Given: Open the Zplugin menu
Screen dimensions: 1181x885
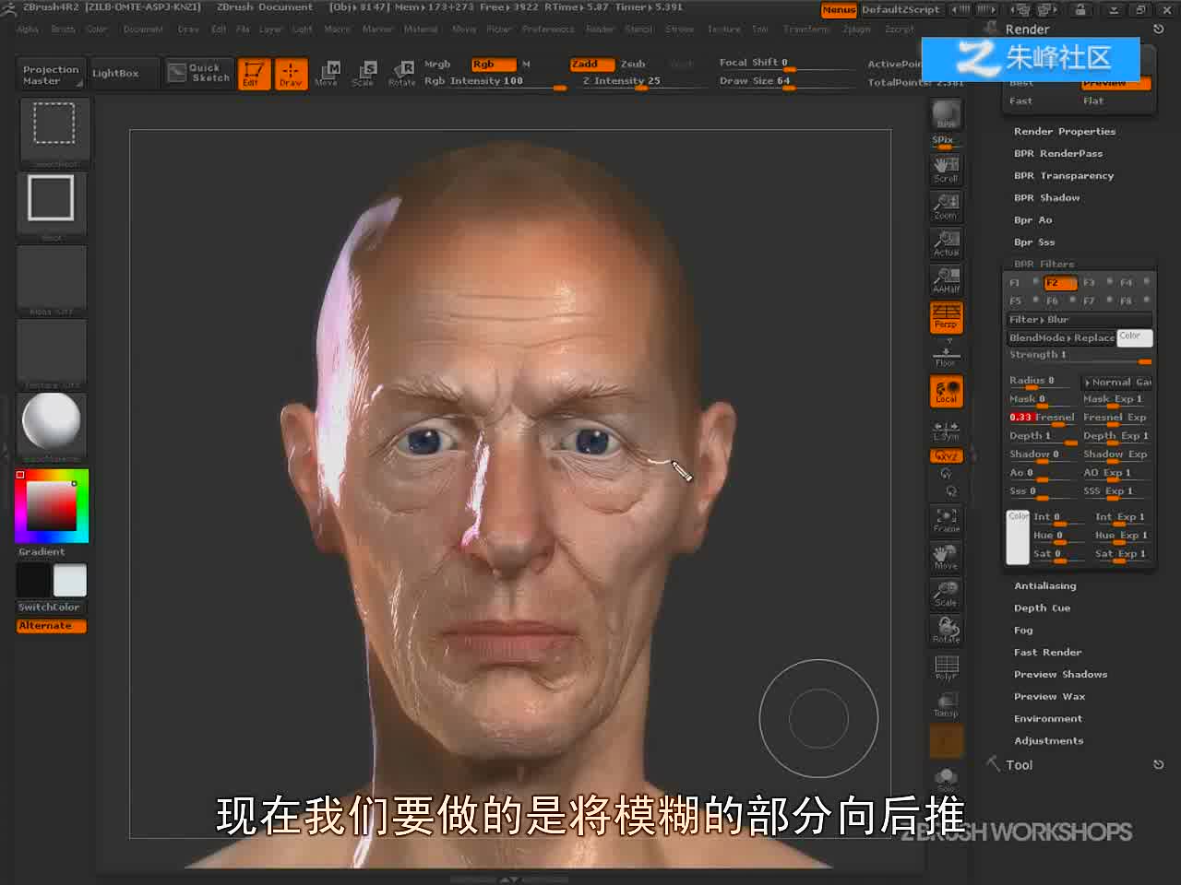Looking at the screenshot, I should click(856, 29).
